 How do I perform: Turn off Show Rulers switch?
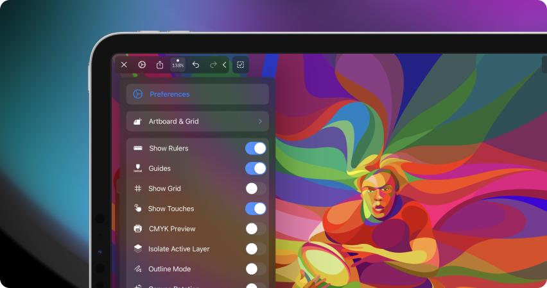256,148
